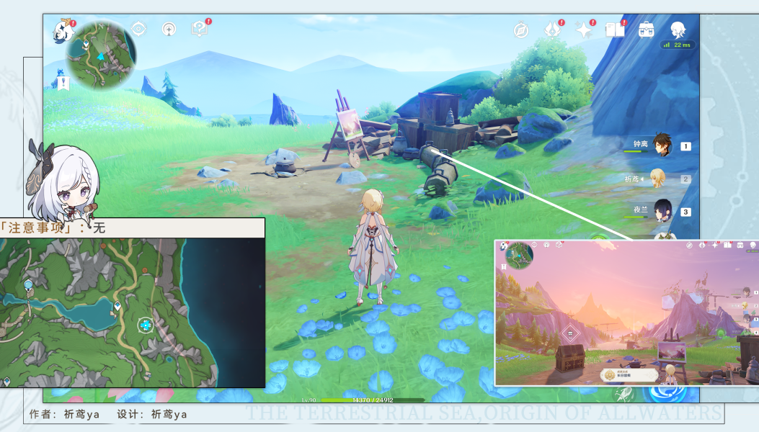This screenshot has width=759, height=432.
Task: Click the author text 作者: 祈鸢ya
Action: pyautogui.click(x=64, y=414)
